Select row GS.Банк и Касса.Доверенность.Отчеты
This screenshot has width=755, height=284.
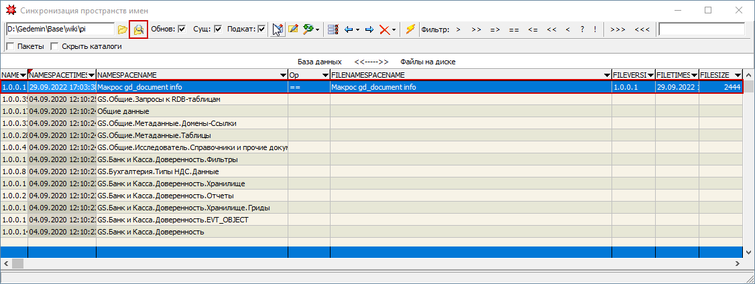191,196
